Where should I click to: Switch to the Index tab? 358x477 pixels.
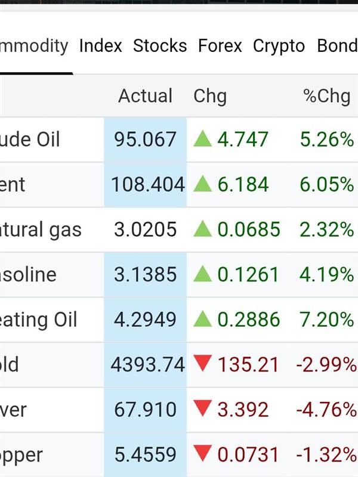tap(100, 46)
